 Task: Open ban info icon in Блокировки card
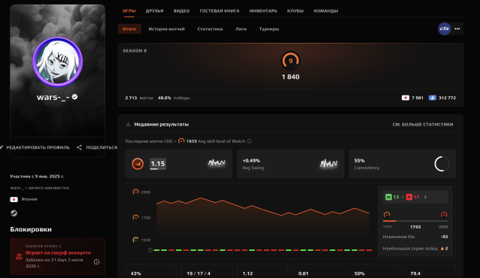(96, 261)
